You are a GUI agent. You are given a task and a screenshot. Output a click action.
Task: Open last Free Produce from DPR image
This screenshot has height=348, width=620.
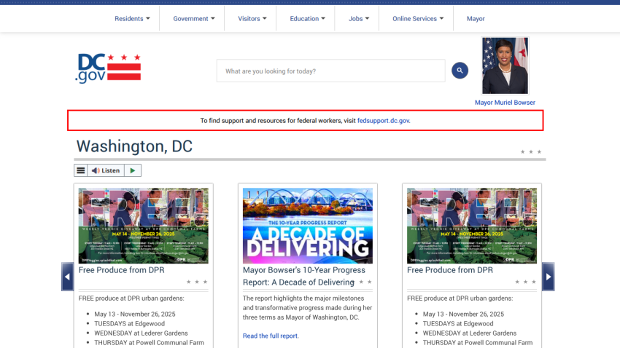pyautogui.click(x=472, y=226)
